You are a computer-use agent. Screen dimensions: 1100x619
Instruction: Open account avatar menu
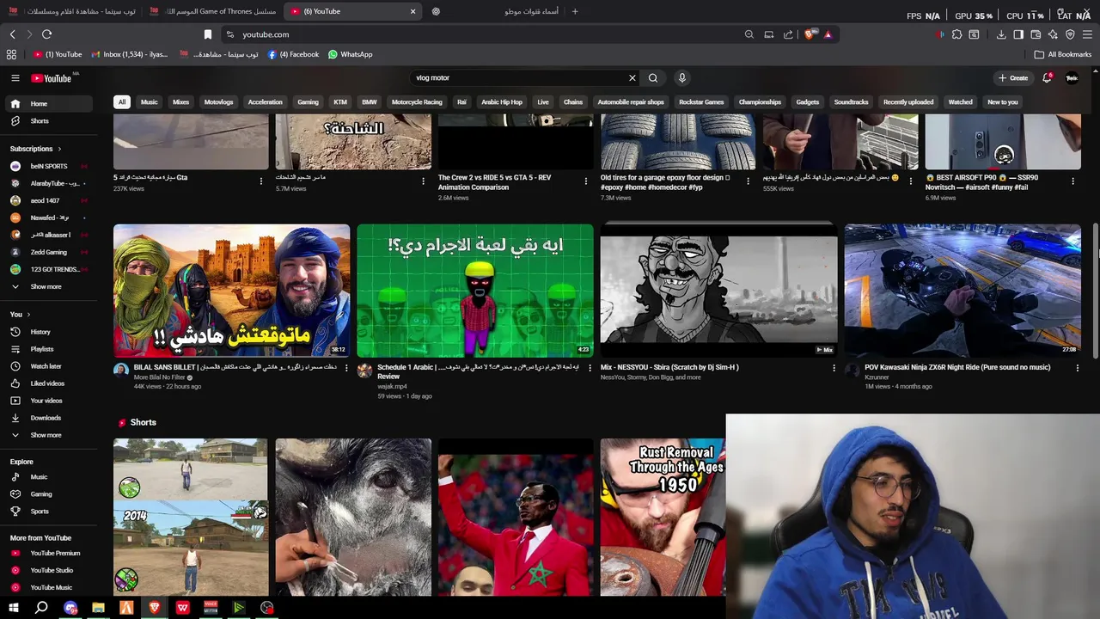(x=1072, y=78)
